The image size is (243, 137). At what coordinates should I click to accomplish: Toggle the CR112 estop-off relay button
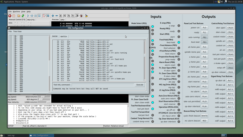(x=230, y=68)
